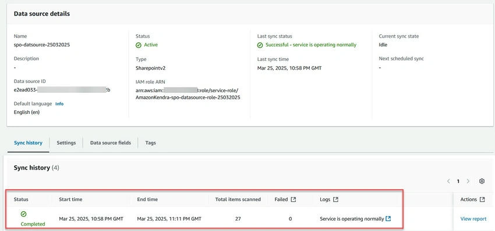Viewport: 495px width, 231px height.
Task: Click the green Completed status check icon
Action: (24, 214)
